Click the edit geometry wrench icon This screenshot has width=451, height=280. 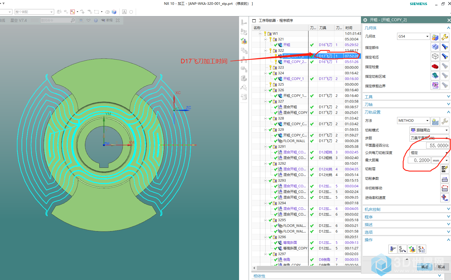(445, 37)
